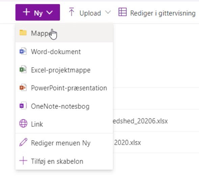Click the pencil icon for Rediger menuen Ny

click(x=23, y=142)
